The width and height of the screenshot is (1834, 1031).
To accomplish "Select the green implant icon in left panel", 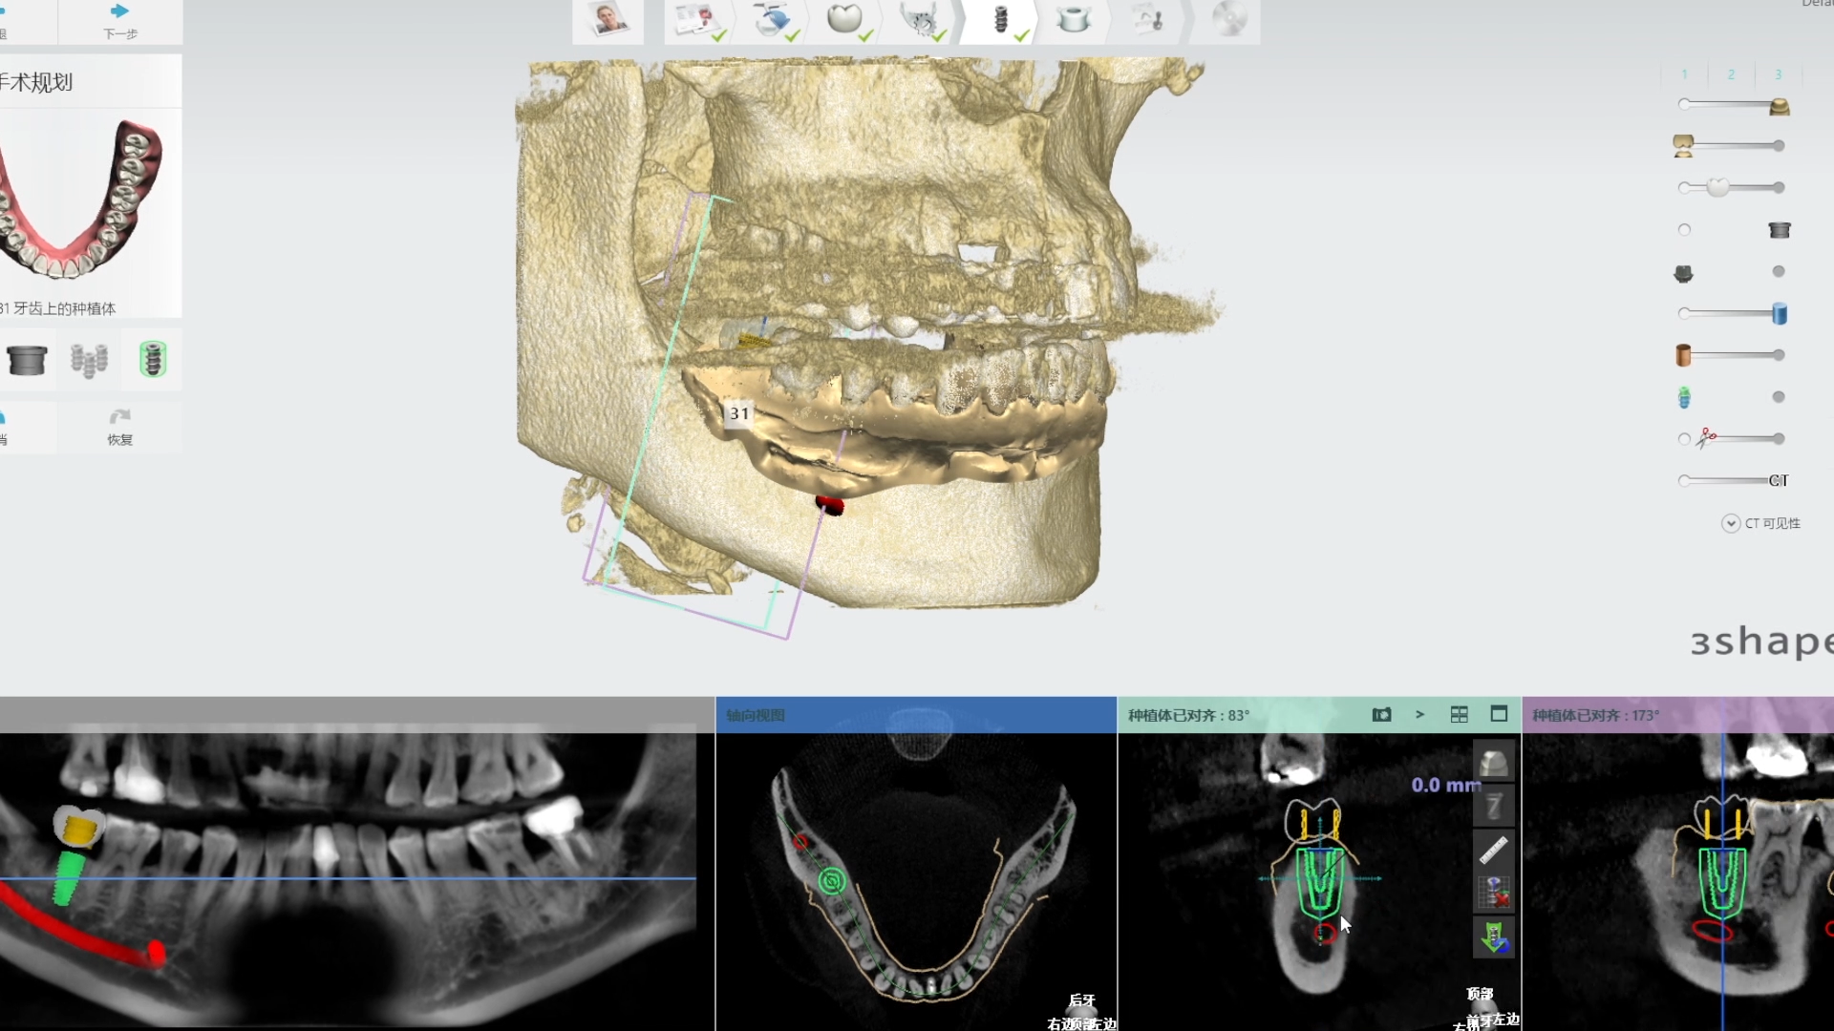I will [x=153, y=360].
